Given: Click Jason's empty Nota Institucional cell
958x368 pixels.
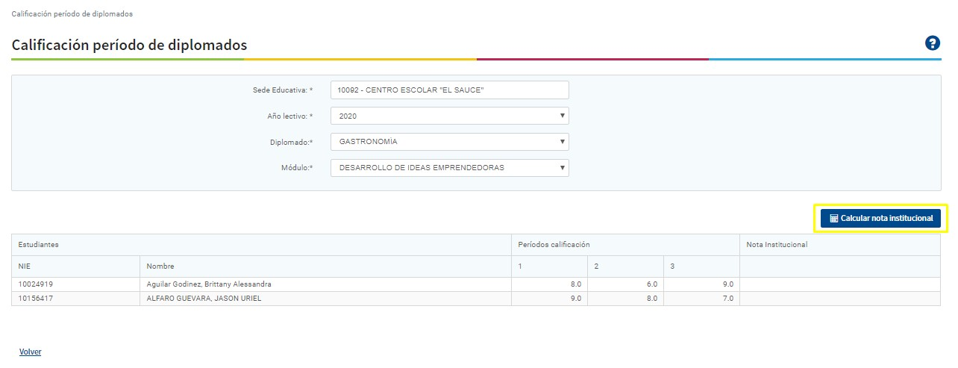Looking at the screenshot, I should pos(839,299).
